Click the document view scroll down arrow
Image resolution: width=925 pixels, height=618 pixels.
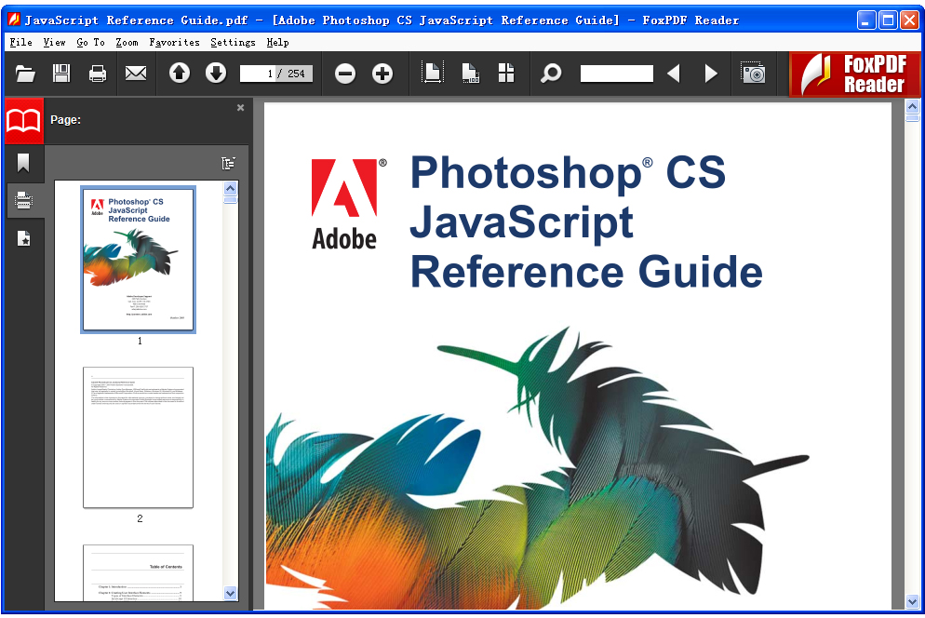(x=913, y=602)
